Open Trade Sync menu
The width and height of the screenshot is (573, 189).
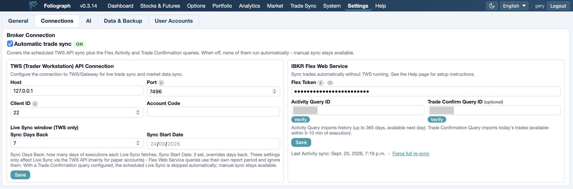303,6
